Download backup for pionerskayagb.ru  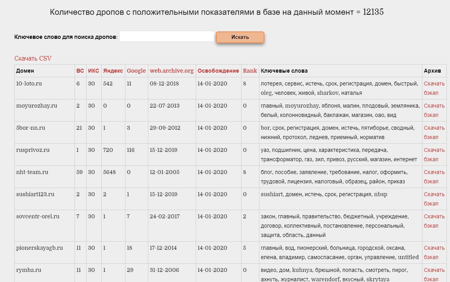click(x=434, y=252)
